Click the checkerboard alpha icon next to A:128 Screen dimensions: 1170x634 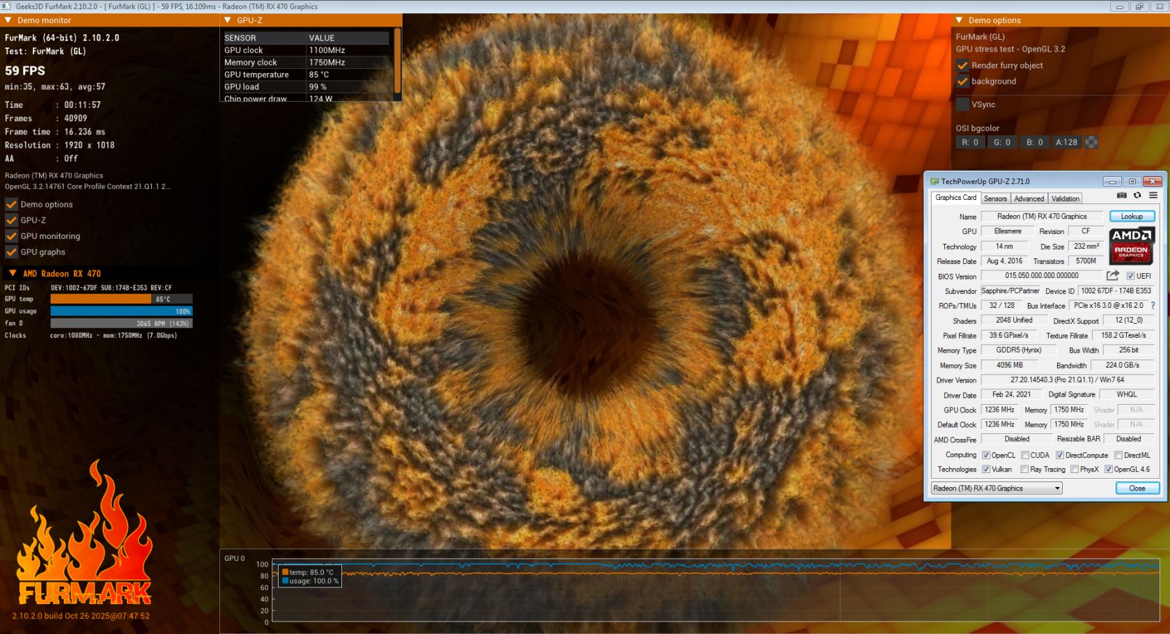[1091, 142]
